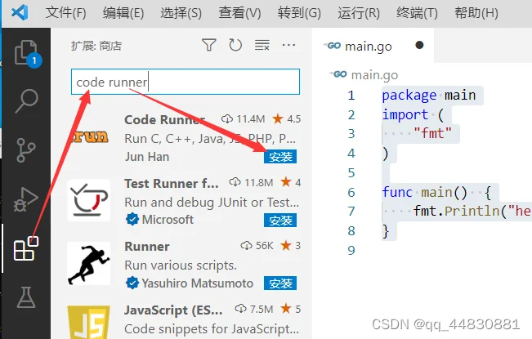Viewport: 532px width, 339px height.
Task: Click JavaScript snippets 7.5M download count
Action: pyautogui.click(x=254, y=309)
